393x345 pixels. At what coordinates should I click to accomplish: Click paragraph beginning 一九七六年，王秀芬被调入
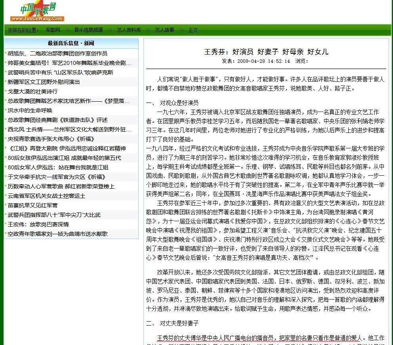(265, 126)
